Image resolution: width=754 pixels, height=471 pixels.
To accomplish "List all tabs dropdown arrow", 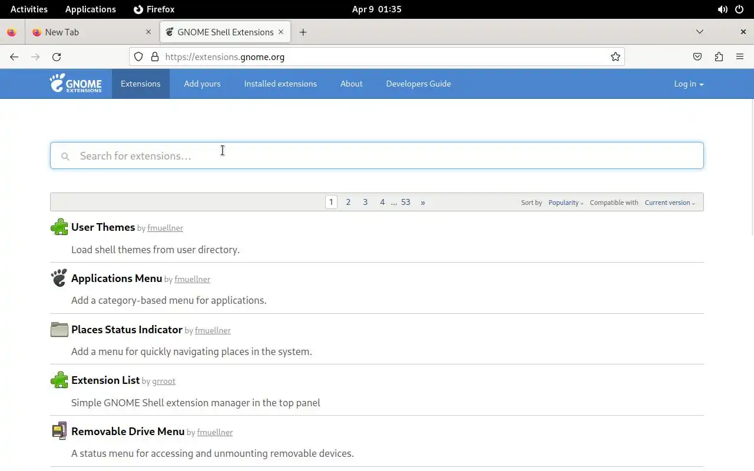I will click(700, 32).
